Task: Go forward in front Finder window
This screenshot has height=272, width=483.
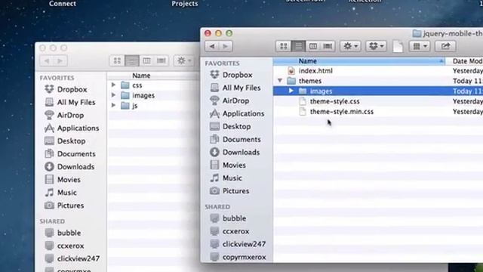Action: [x=226, y=46]
